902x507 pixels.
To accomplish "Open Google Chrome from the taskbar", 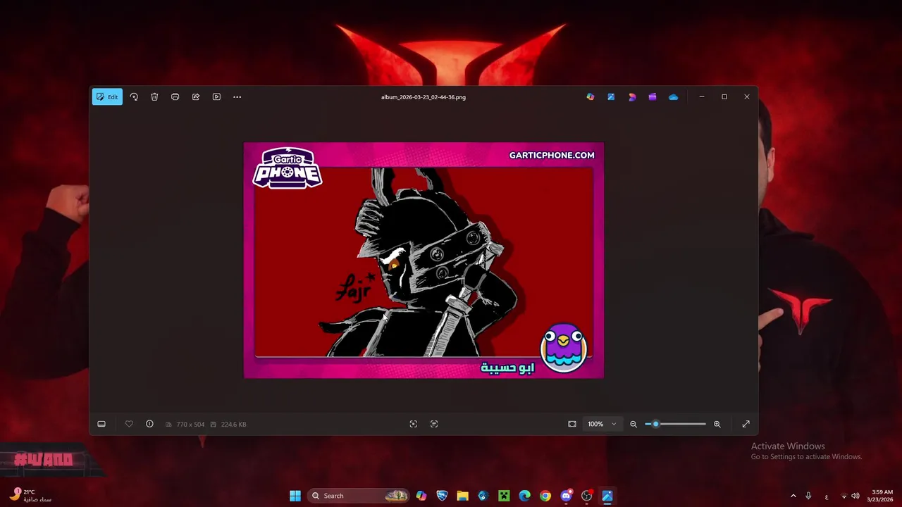I will (x=545, y=496).
